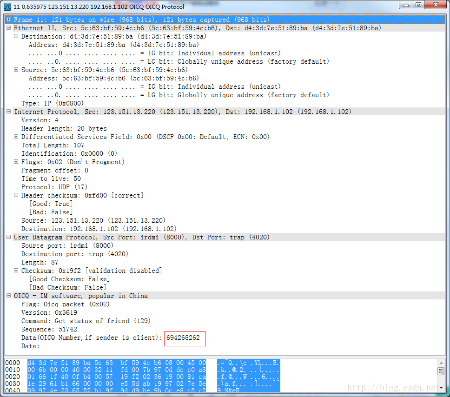The image size is (450, 397).
Task: Collapse User Datagram Protocol section
Action: (9, 237)
